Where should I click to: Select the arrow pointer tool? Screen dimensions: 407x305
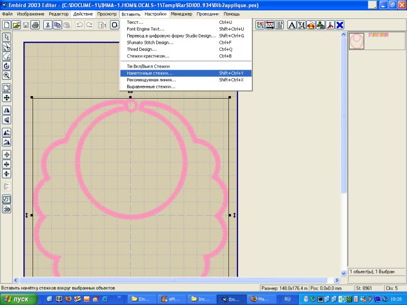pyautogui.click(x=7, y=37)
